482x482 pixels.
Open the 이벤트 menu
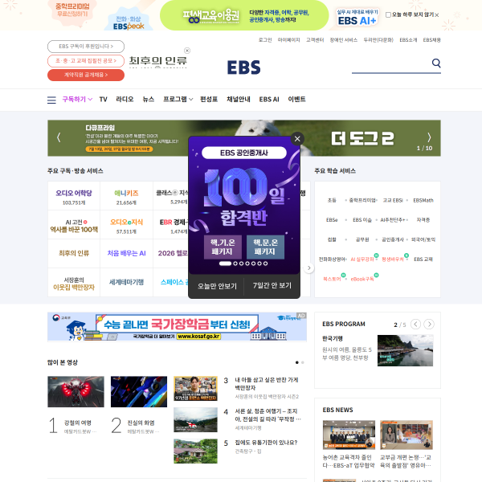pos(296,99)
